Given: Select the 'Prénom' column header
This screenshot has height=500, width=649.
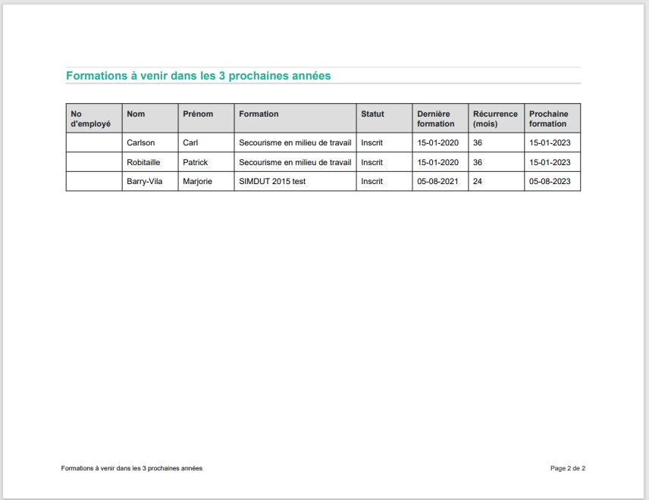Looking at the screenshot, I should pyautogui.click(x=206, y=118).
